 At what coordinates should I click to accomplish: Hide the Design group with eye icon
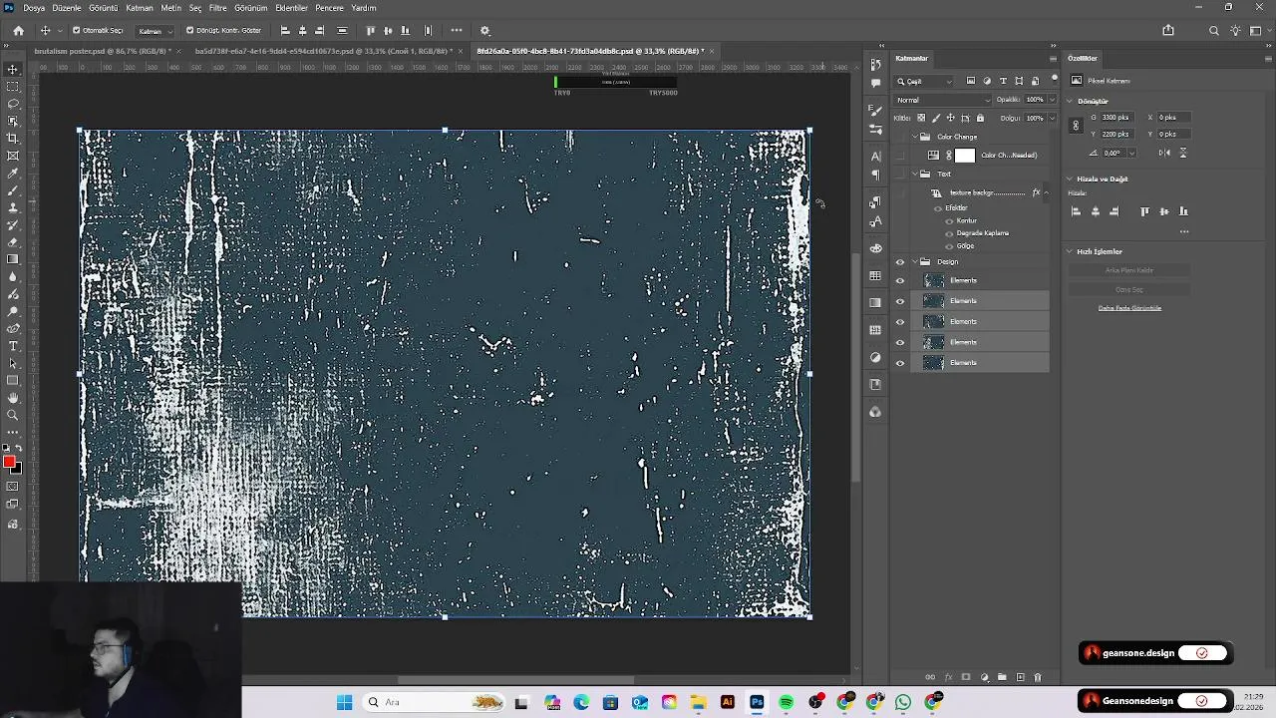pyautogui.click(x=900, y=262)
